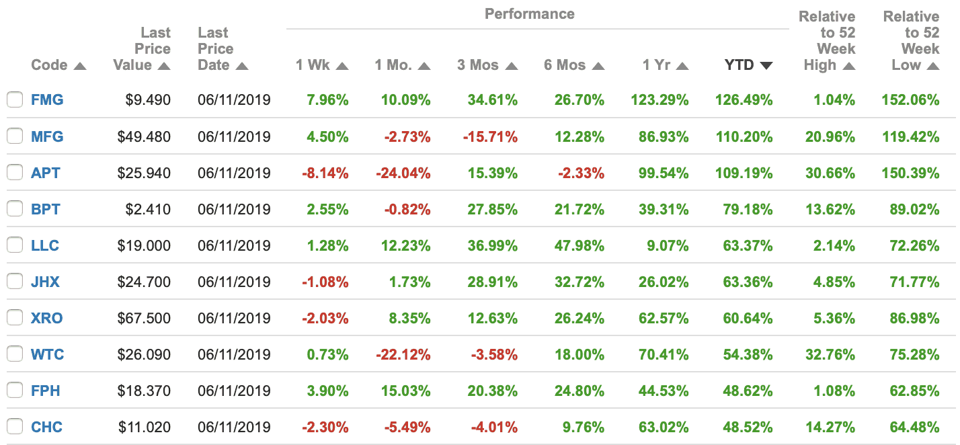Click sort triangle beside Last Price Date
Screen dimensions: 960x445
[242, 66]
